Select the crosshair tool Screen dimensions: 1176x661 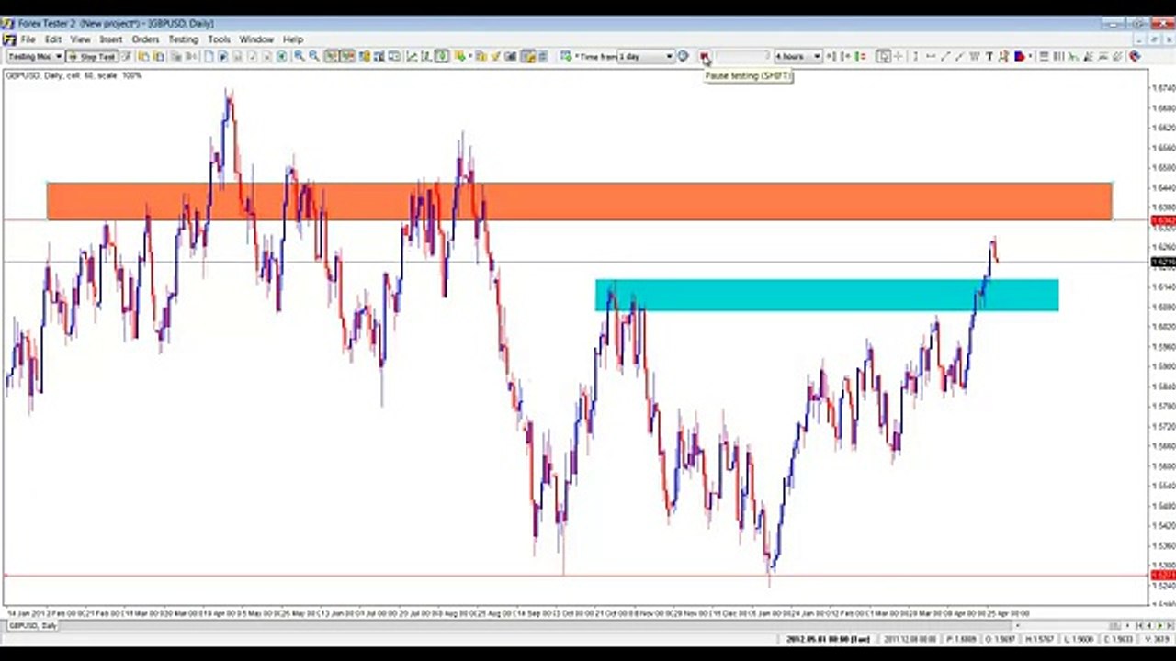899,57
